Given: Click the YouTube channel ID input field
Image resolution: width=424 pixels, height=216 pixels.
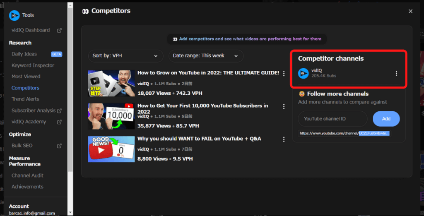Looking at the screenshot, I should coord(332,119).
